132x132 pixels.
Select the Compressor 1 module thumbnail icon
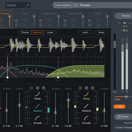[x=49, y=19]
